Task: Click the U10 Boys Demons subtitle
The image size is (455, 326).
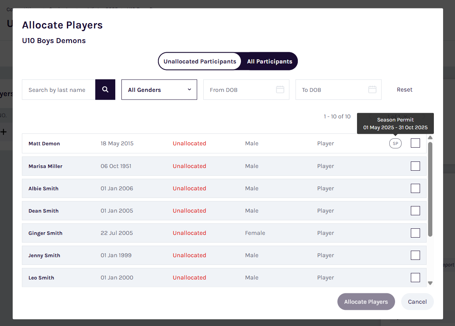Action: click(x=54, y=41)
